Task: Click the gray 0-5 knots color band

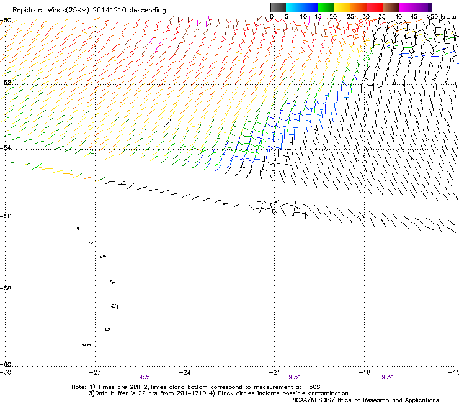Action: [279, 7]
